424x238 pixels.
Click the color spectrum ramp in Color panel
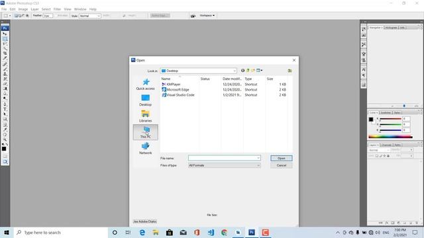click(x=390, y=137)
